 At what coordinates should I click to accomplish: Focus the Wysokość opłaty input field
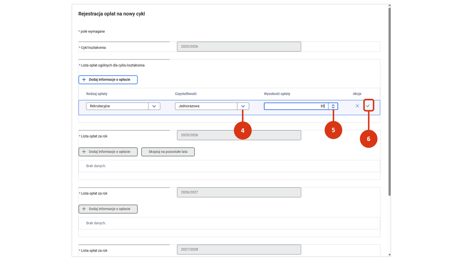296,106
